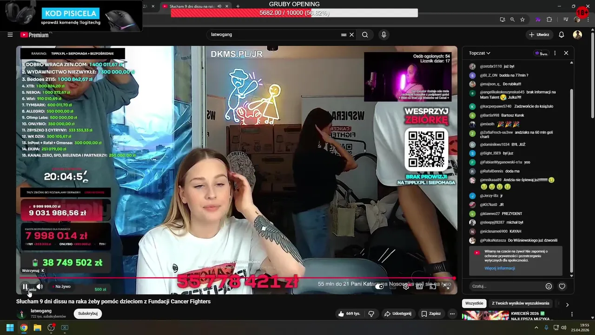Mute the video with the speaker icon
Screen dimensions: 595x335
[40, 287]
